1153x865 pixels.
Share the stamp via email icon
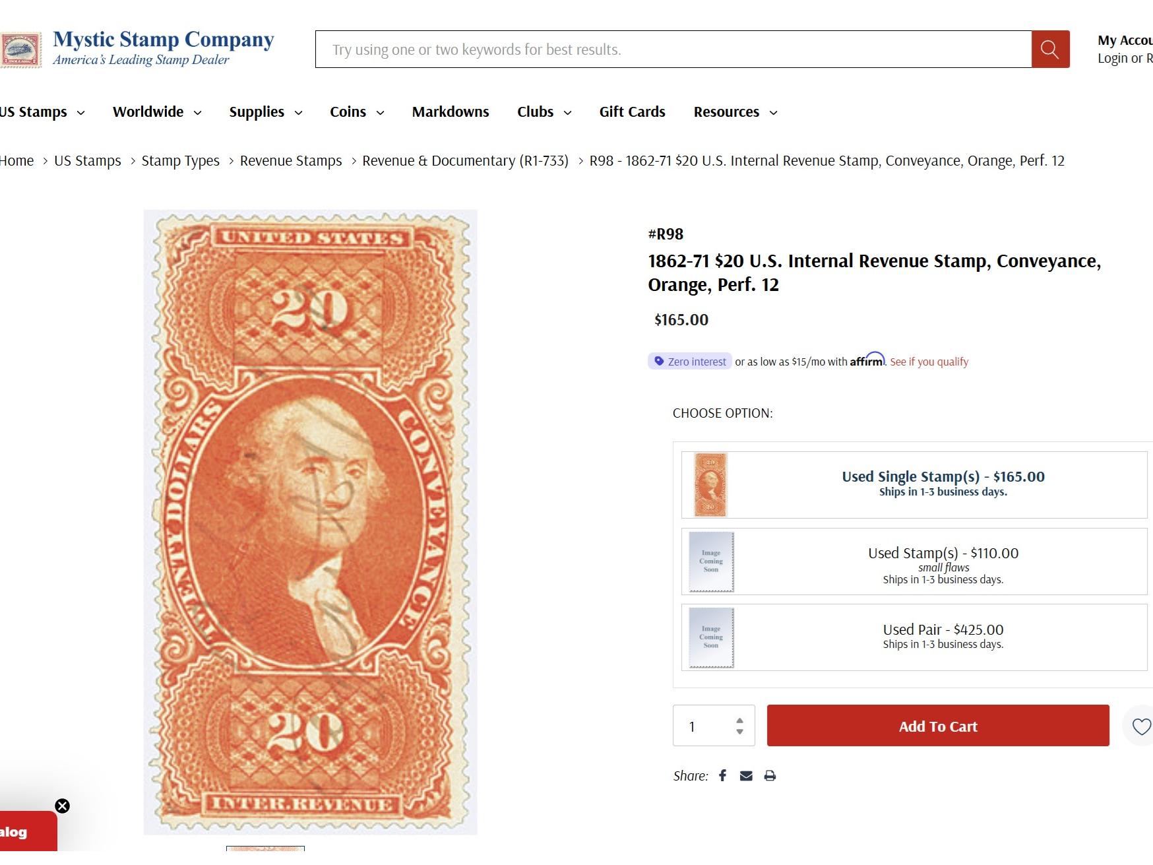click(746, 776)
